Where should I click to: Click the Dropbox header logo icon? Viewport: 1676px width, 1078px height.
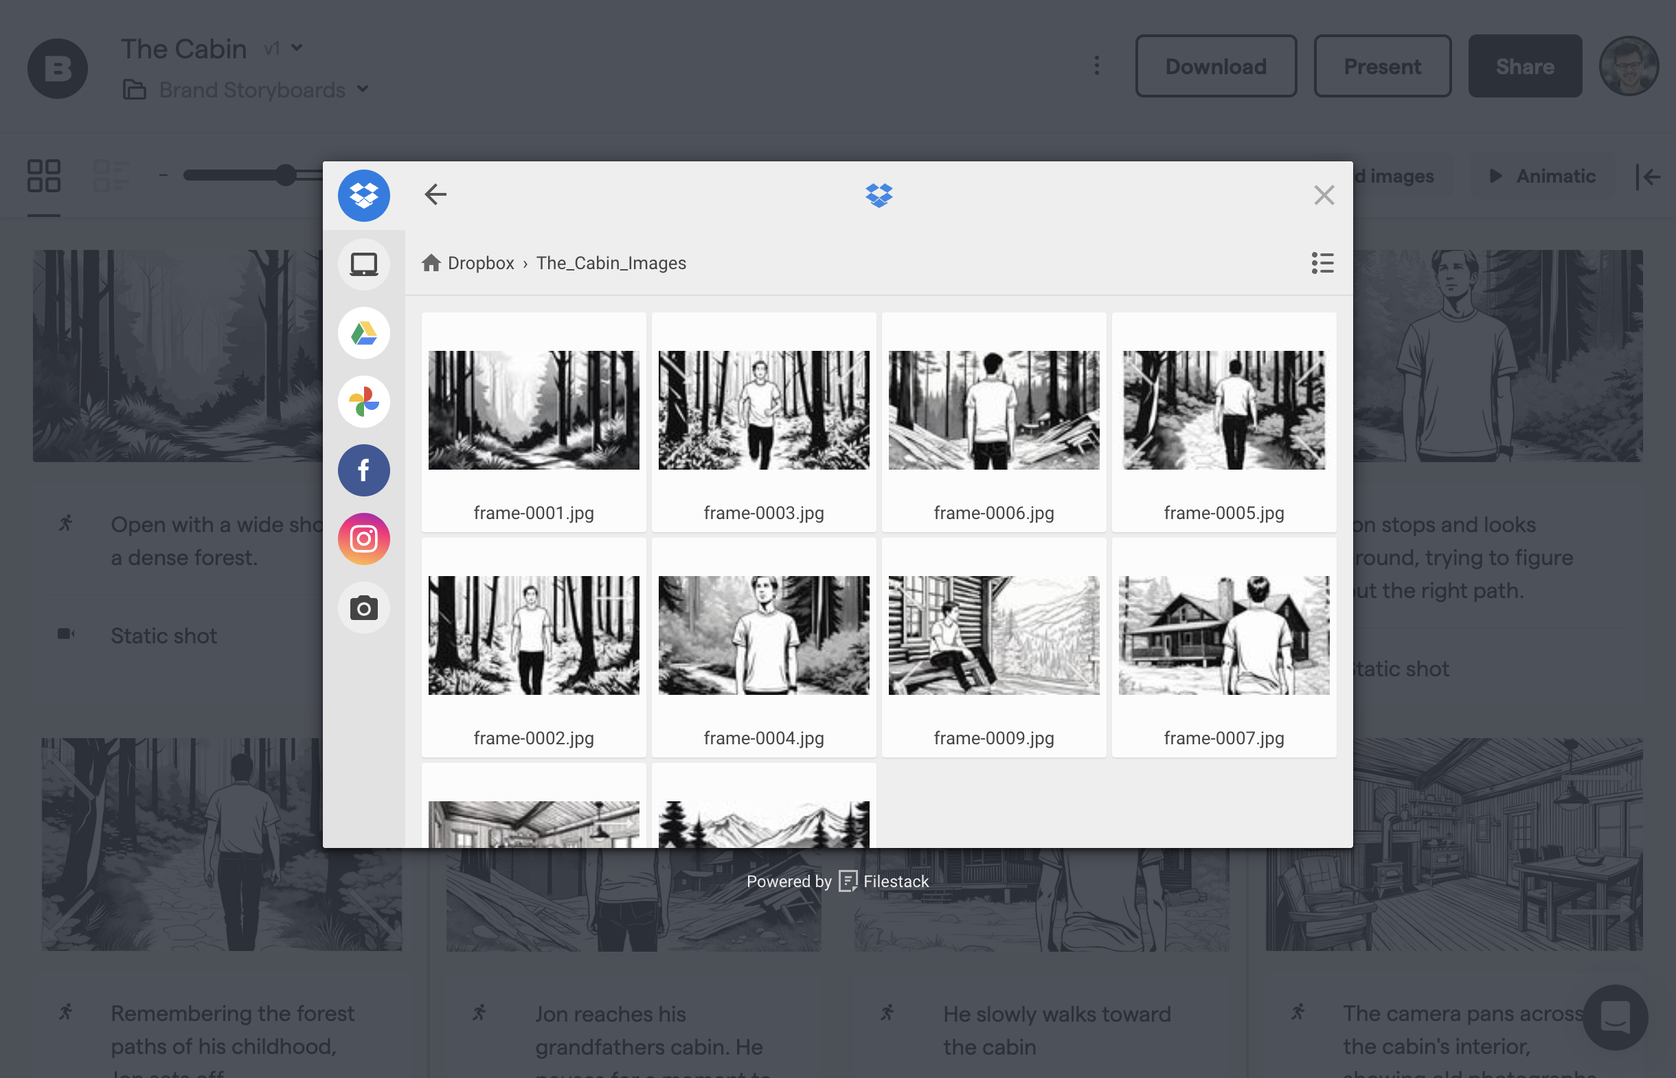coord(879,195)
